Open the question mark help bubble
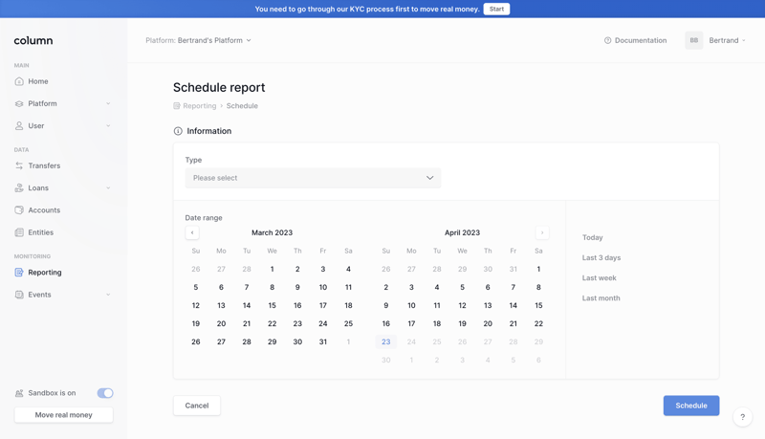765x439 pixels. pos(743,417)
